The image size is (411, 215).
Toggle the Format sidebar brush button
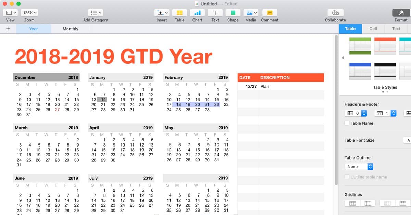coord(401,13)
